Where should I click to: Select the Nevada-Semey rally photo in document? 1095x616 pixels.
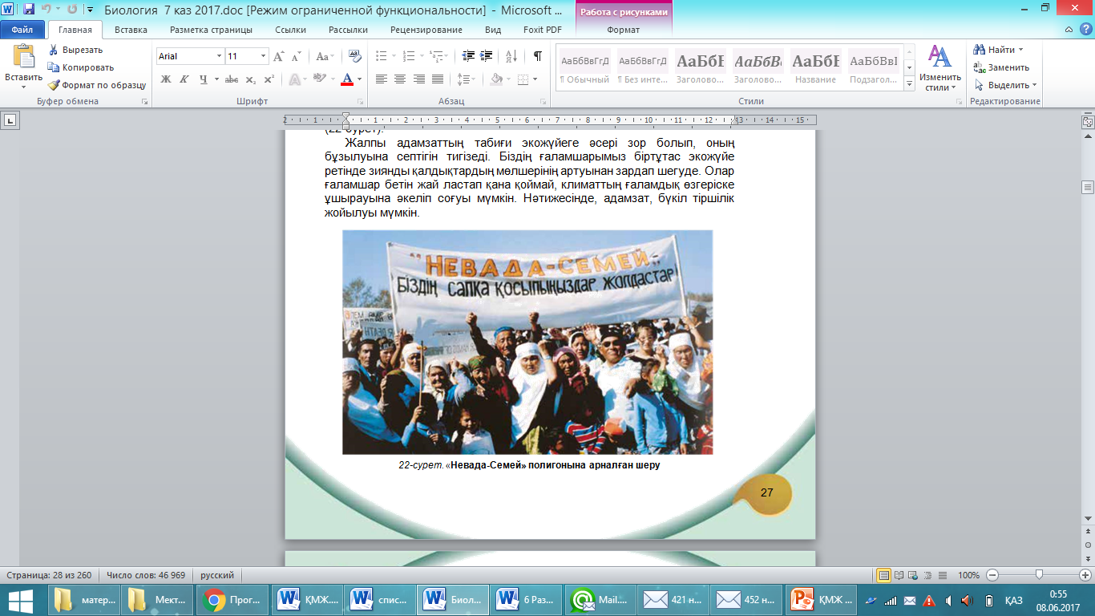point(527,342)
